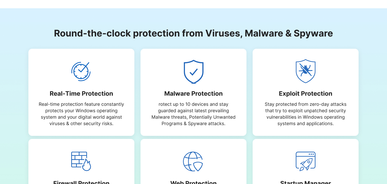Select the Real-Time Protection heading
This screenshot has width=387, height=184.
(x=81, y=94)
